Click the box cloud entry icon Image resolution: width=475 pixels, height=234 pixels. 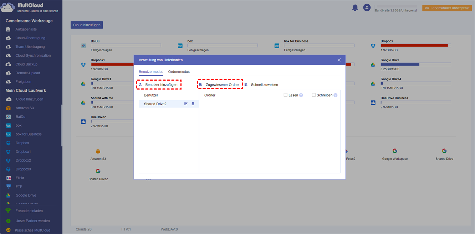pyautogui.click(x=180, y=46)
